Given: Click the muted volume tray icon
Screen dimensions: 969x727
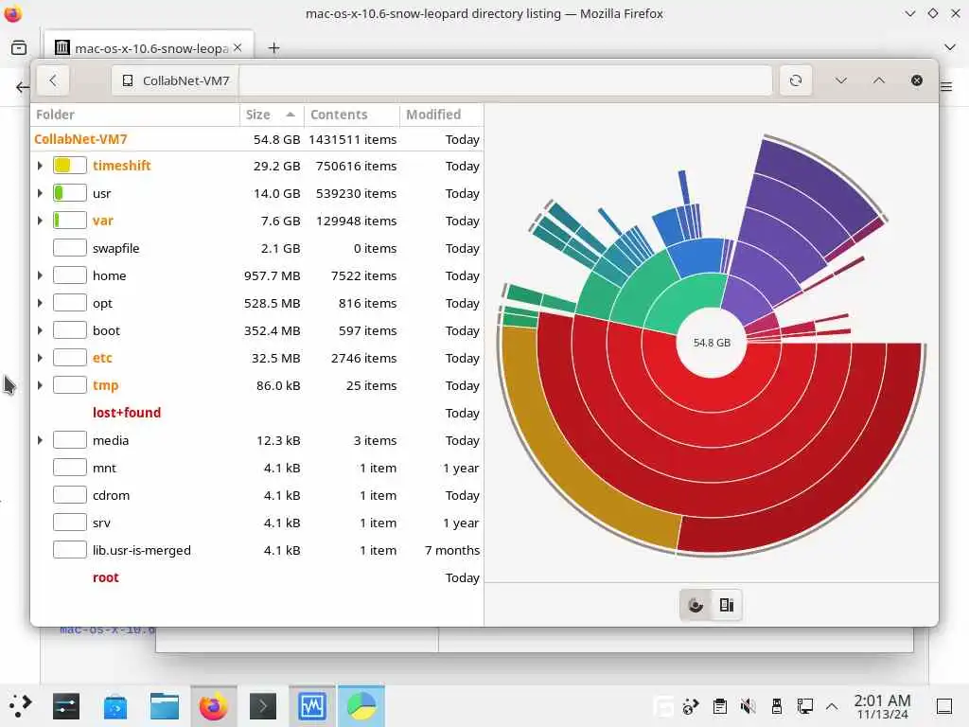Looking at the screenshot, I should click(x=748, y=706).
